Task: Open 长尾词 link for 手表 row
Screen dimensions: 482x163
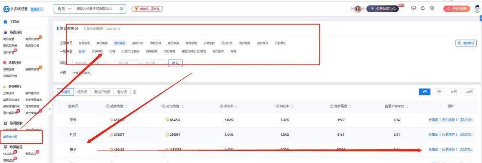Action: tap(433, 120)
